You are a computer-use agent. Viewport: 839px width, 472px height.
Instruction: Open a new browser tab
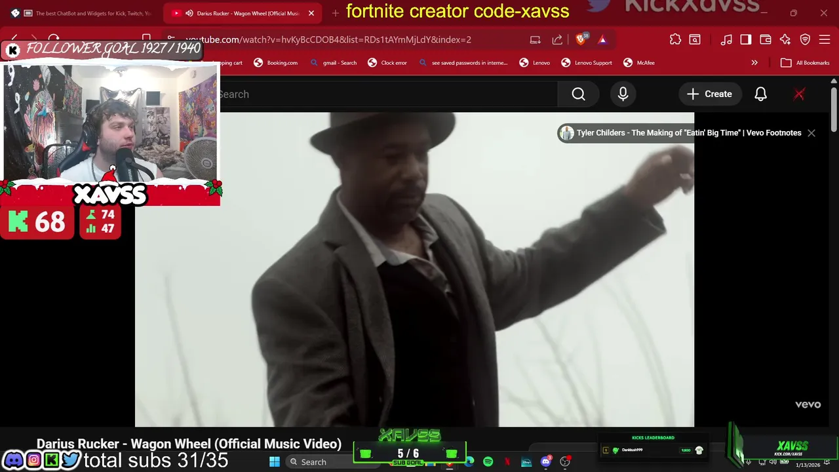(336, 13)
